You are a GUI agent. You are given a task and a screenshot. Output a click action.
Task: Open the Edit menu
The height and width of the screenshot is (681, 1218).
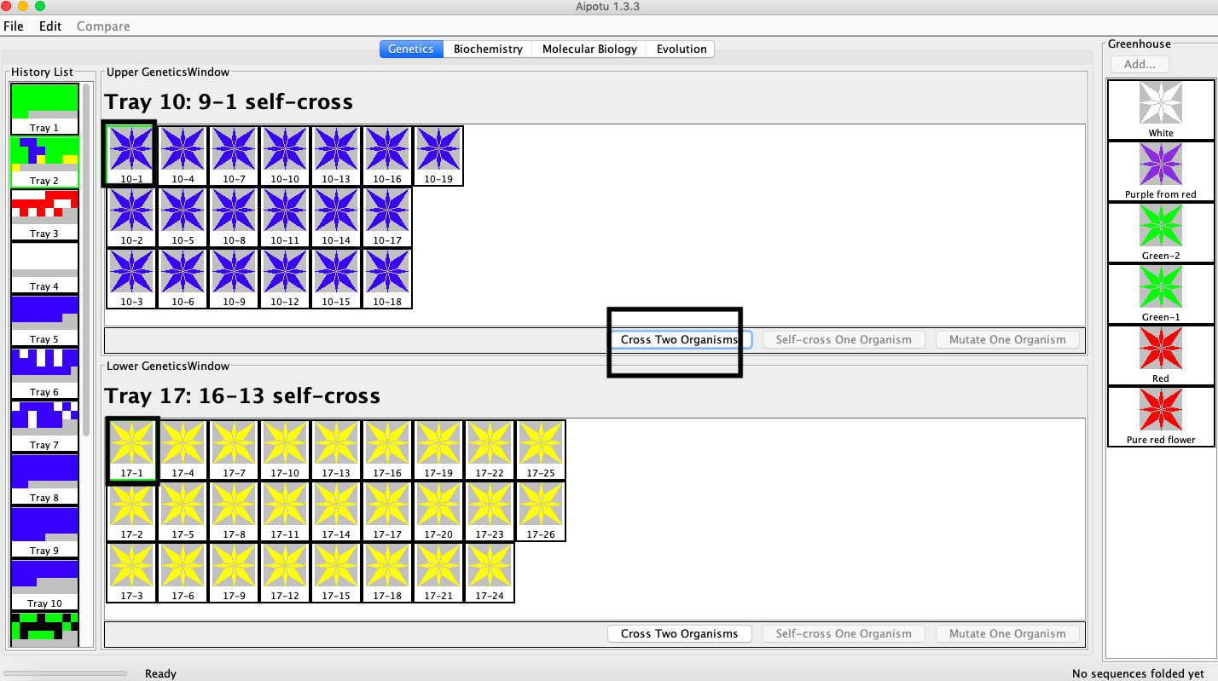pyautogui.click(x=50, y=26)
